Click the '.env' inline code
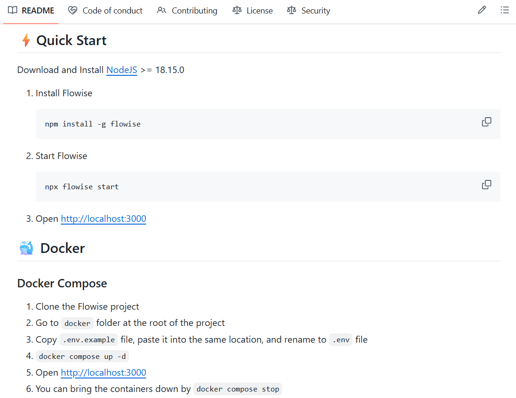 pos(340,339)
